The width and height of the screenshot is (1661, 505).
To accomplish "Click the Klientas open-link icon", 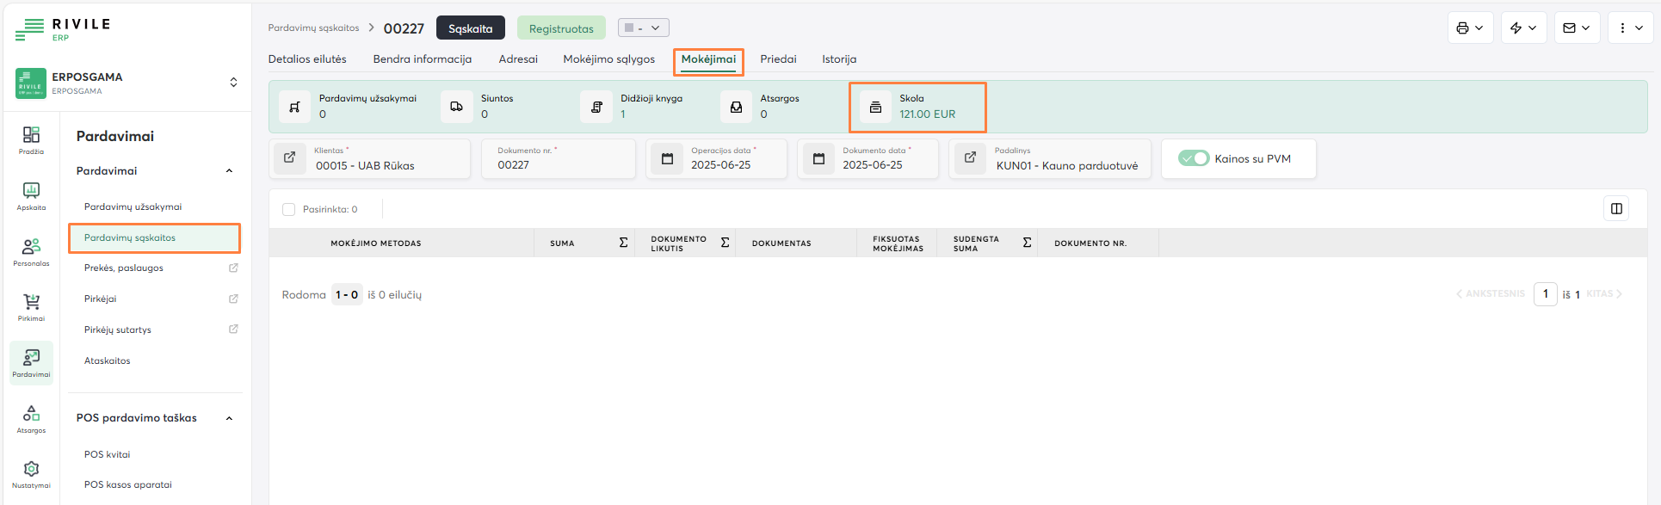I will [x=290, y=158].
